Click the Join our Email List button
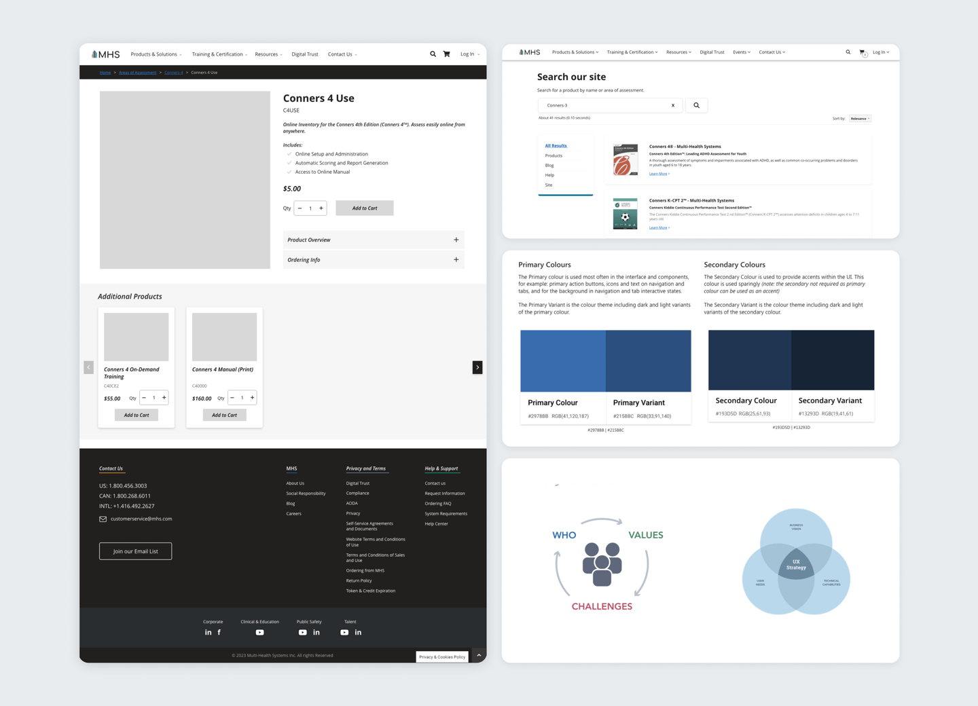This screenshot has height=706, width=978. coord(135,551)
